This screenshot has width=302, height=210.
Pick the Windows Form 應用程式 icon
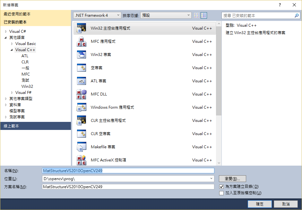tap(82, 107)
